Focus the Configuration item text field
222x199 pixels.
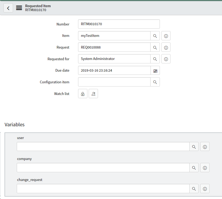pos(114,82)
